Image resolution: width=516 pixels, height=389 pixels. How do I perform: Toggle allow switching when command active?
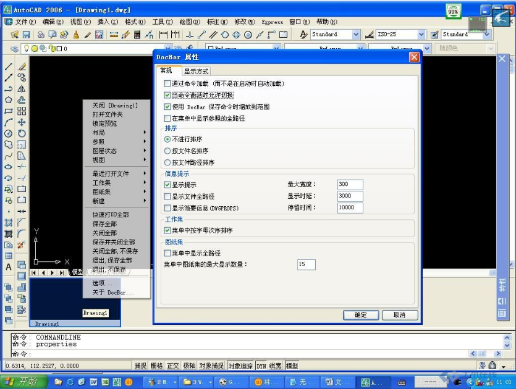click(167, 95)
